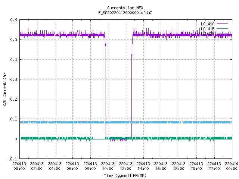Click the x-axis label 'Time (yymmdd HH:MM)'
Screen dimensions: 239x179
(x=125, y=176)
